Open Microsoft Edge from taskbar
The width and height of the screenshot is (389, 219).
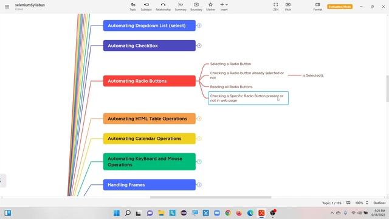(x=250, y=213)
